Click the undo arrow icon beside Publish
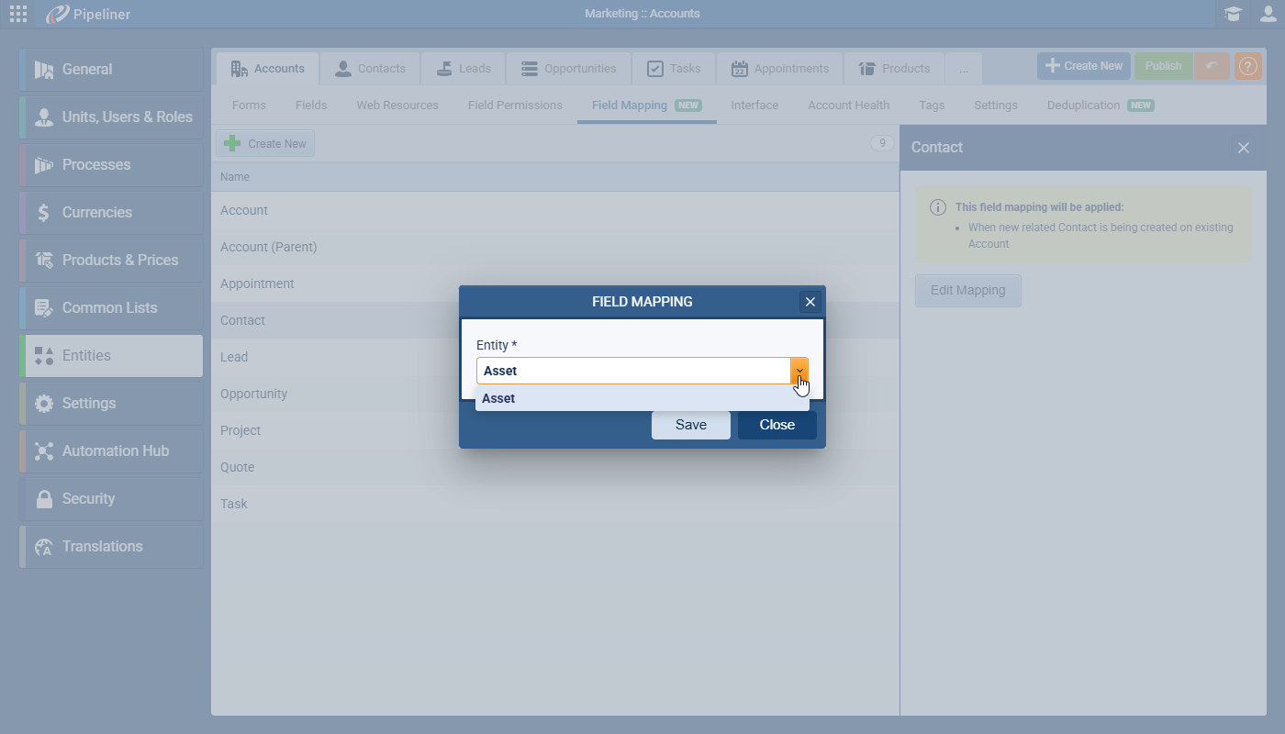The height and width of the screenshot is (734, 1285). [x=1212, y=66]
